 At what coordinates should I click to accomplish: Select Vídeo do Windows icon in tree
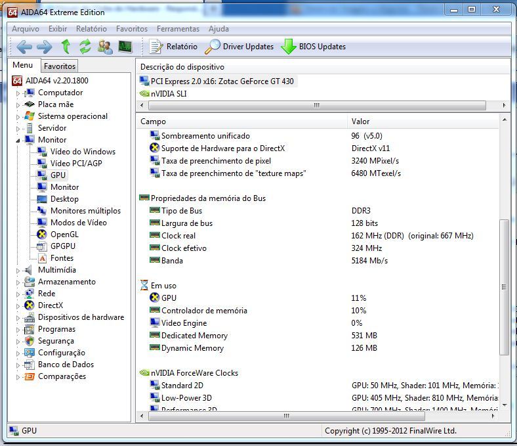[42, 152]
